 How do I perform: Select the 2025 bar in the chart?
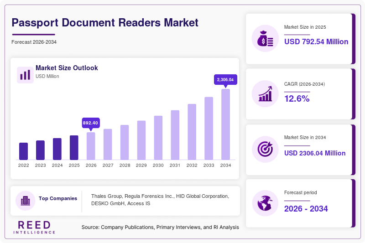tap(74, 147)
